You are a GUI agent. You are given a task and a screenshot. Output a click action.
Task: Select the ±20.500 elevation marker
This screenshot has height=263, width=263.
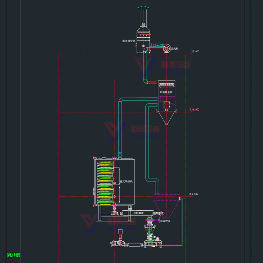coord(194,51)
